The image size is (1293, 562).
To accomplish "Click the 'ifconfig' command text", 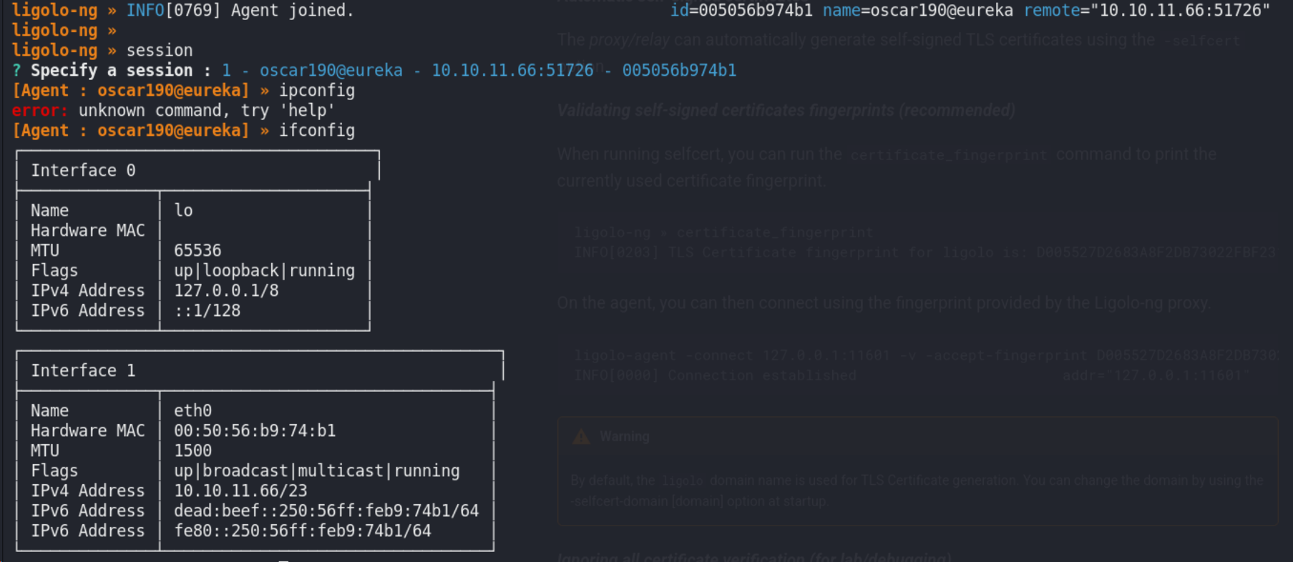I will pos(317,131).
